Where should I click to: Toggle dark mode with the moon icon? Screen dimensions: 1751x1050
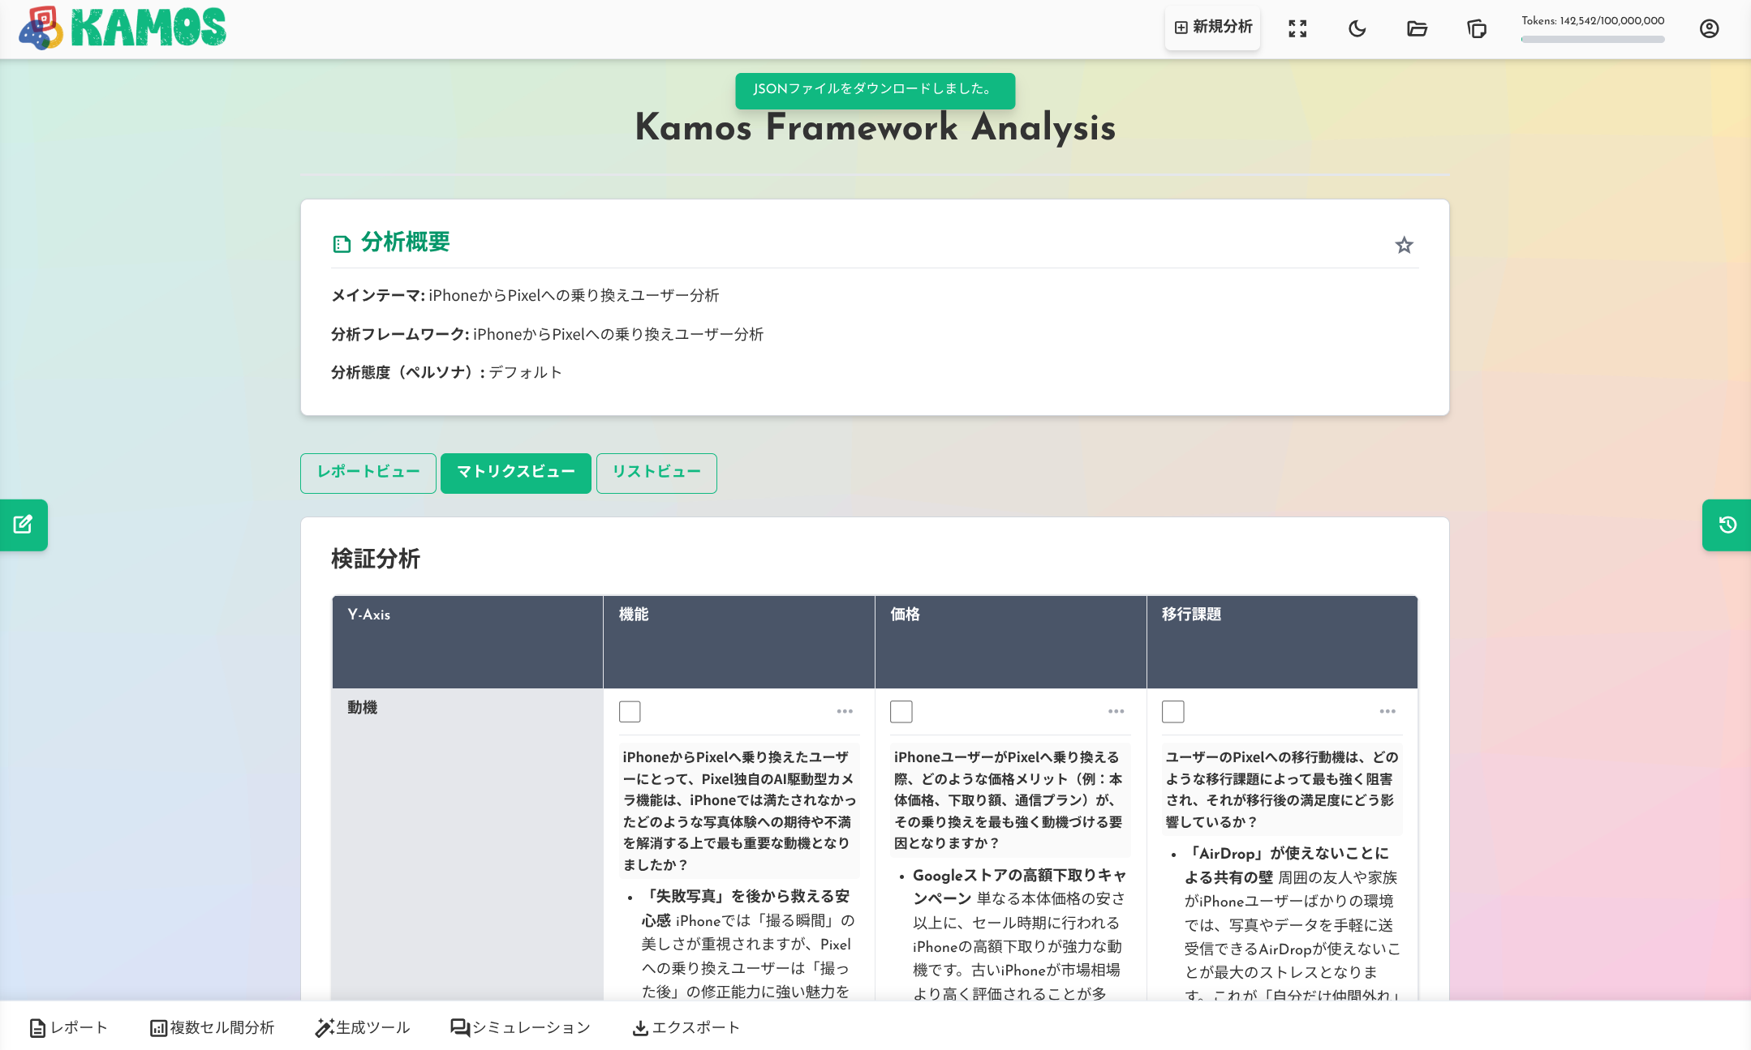(x=1357, y=28)
